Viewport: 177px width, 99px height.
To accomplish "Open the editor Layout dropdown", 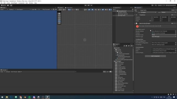I will pyautogui.click(x=171, y=5).
